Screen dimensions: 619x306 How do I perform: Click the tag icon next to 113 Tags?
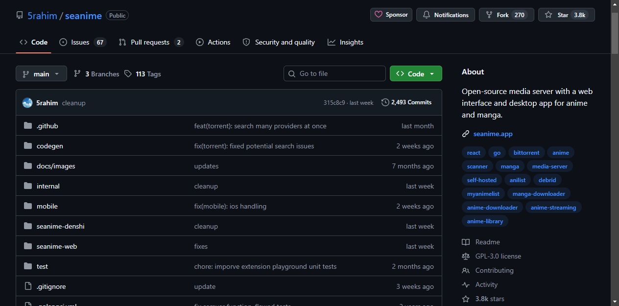128,73
